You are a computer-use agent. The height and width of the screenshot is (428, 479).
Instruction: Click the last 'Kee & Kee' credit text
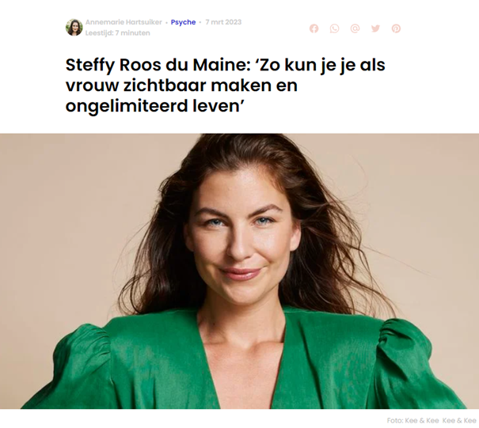click(x=459, y=420)
